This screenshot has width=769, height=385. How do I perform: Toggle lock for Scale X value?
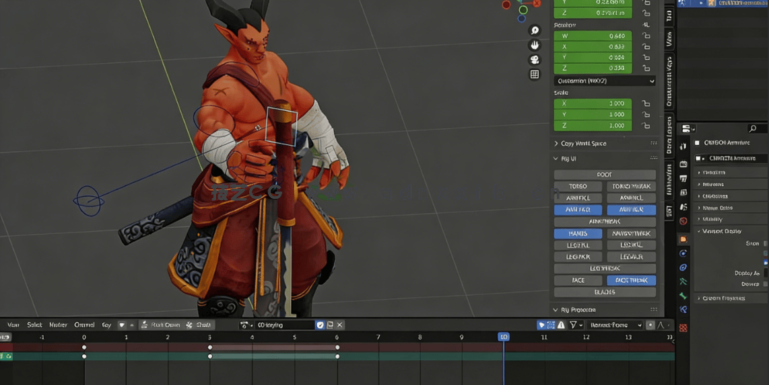click(646, 103)
